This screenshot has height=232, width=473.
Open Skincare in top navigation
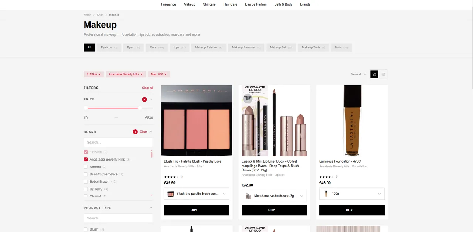tap(210, 4)
